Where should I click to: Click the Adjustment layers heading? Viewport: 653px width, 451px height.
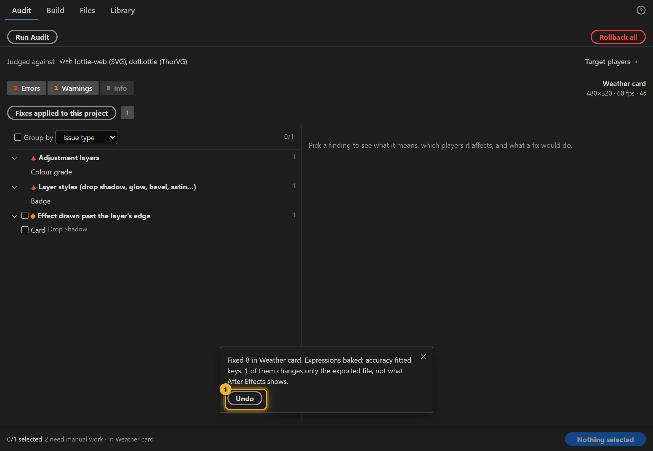69,158
